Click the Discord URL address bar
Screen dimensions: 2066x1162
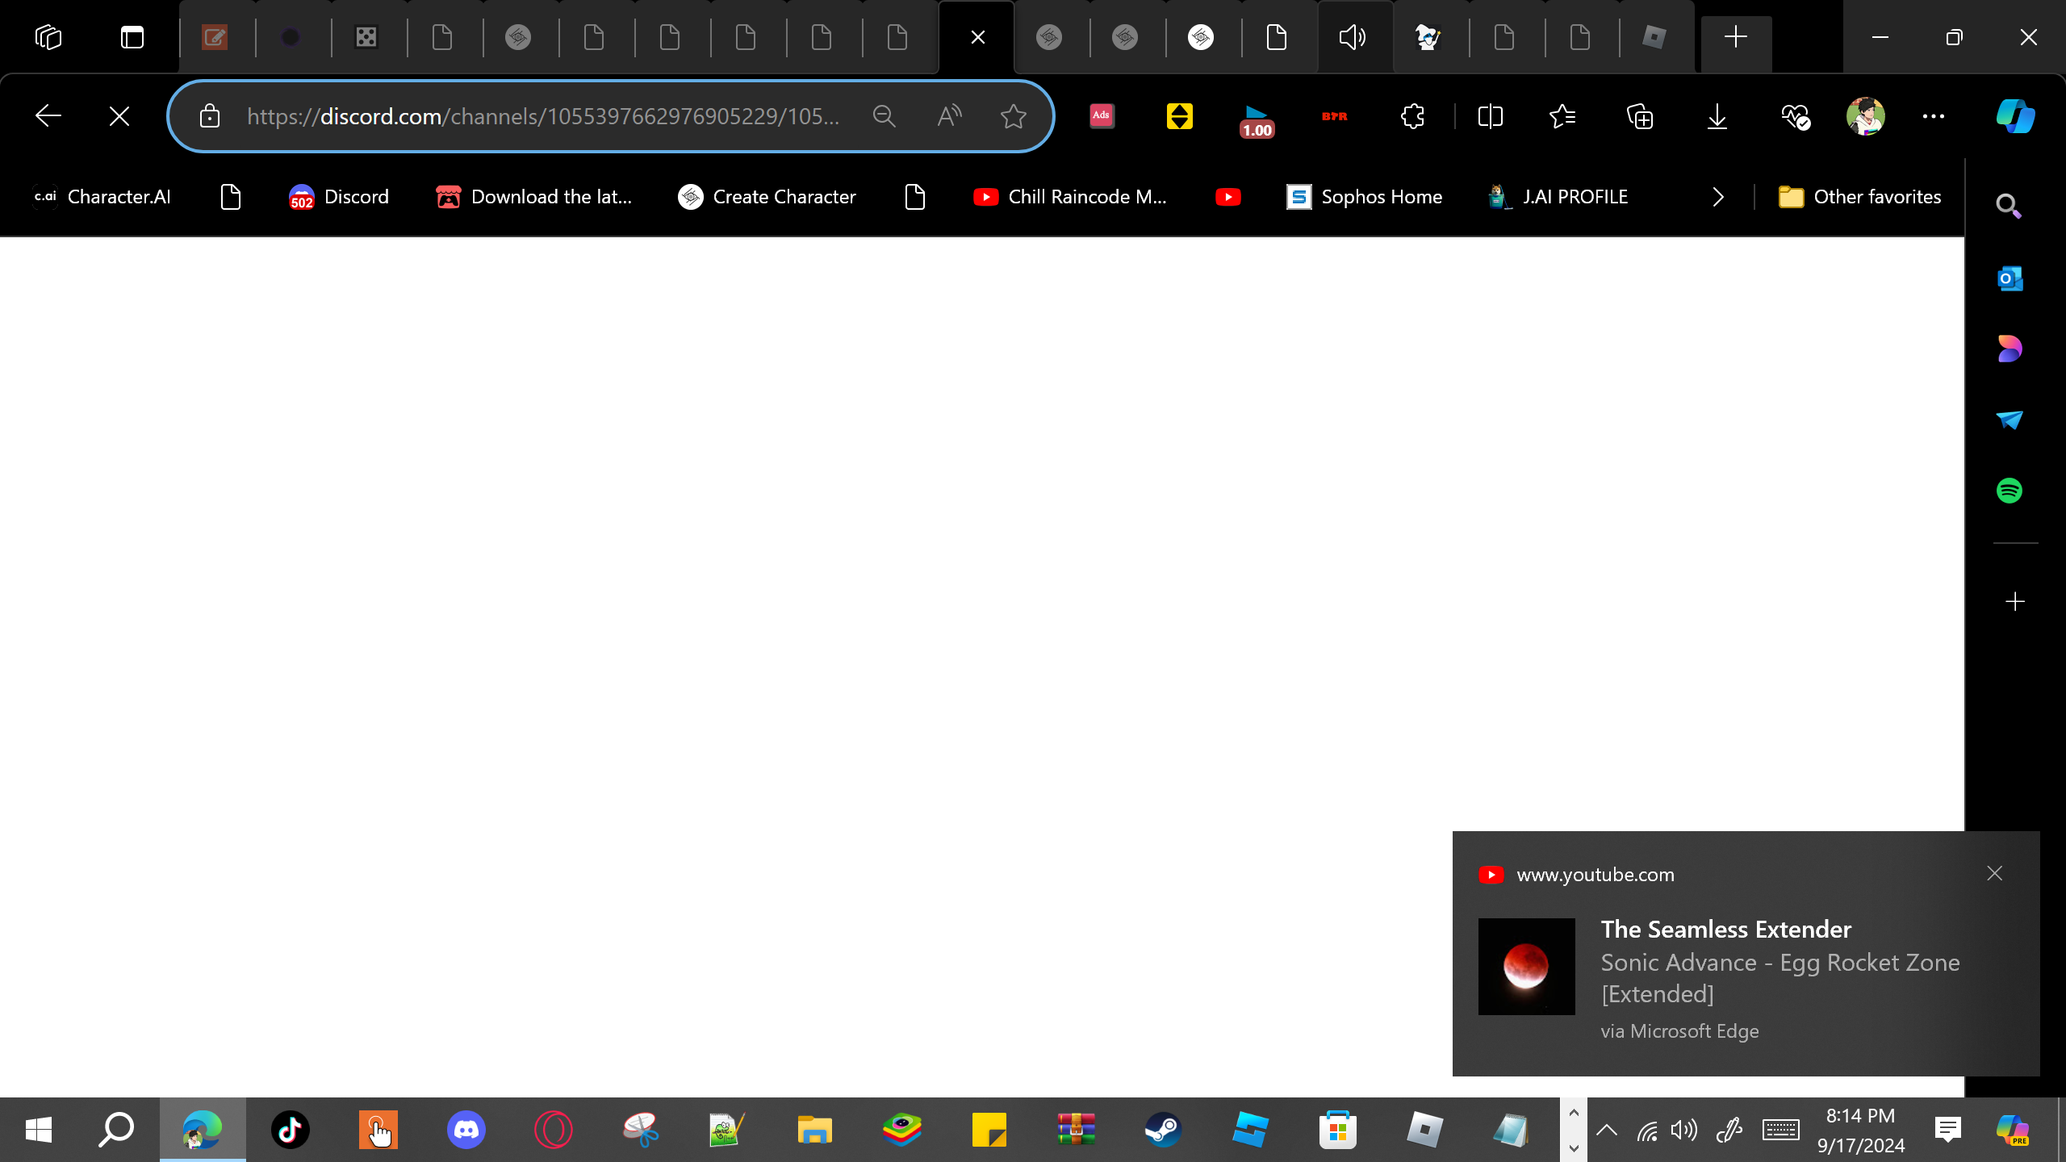coord(542,116)
